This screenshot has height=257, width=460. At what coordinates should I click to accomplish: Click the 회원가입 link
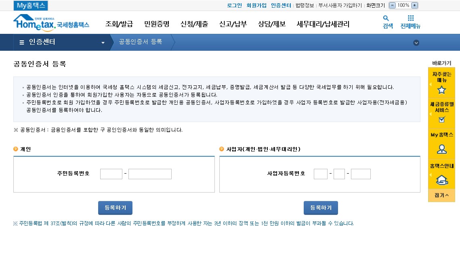[x=256, y=5]
